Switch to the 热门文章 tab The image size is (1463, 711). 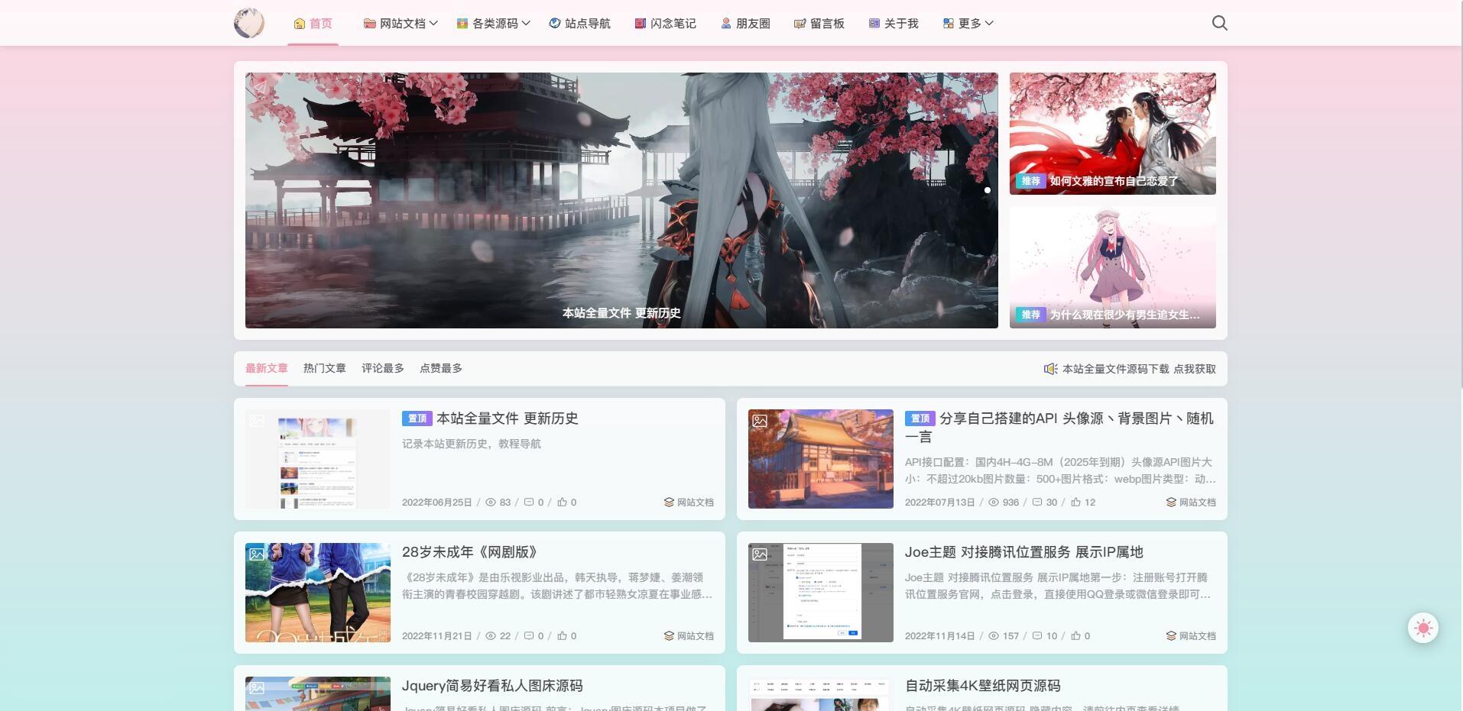(x=324, y=368)
